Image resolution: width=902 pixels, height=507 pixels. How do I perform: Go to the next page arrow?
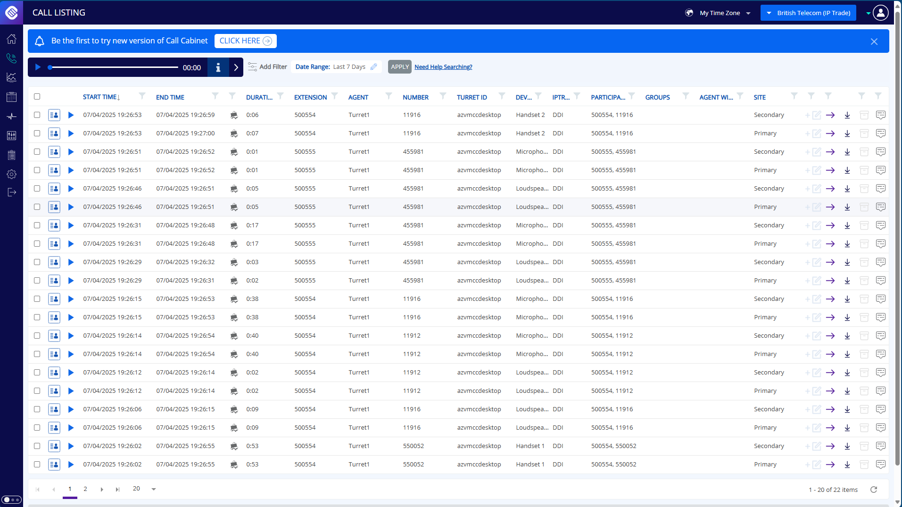101,490
